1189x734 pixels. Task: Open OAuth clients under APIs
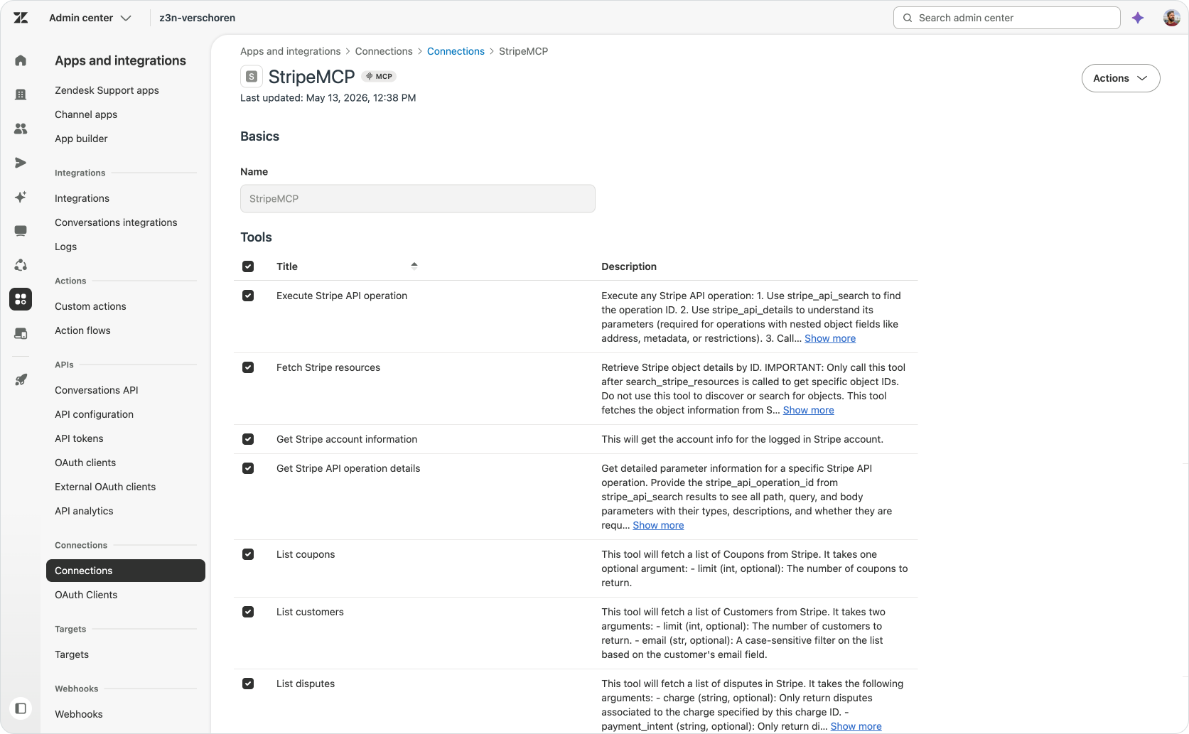tap(85, 463)
